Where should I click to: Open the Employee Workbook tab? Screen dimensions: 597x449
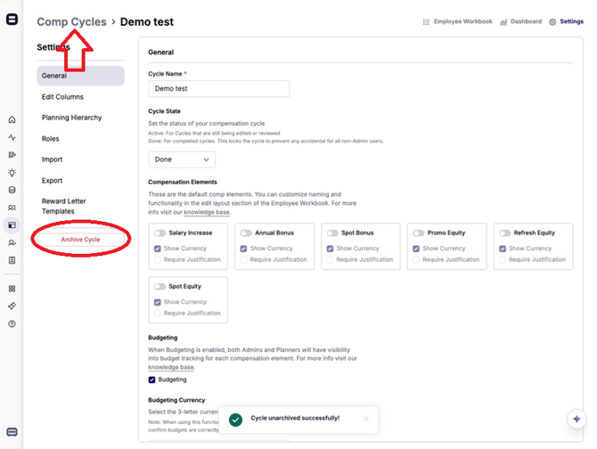point(457,21)
